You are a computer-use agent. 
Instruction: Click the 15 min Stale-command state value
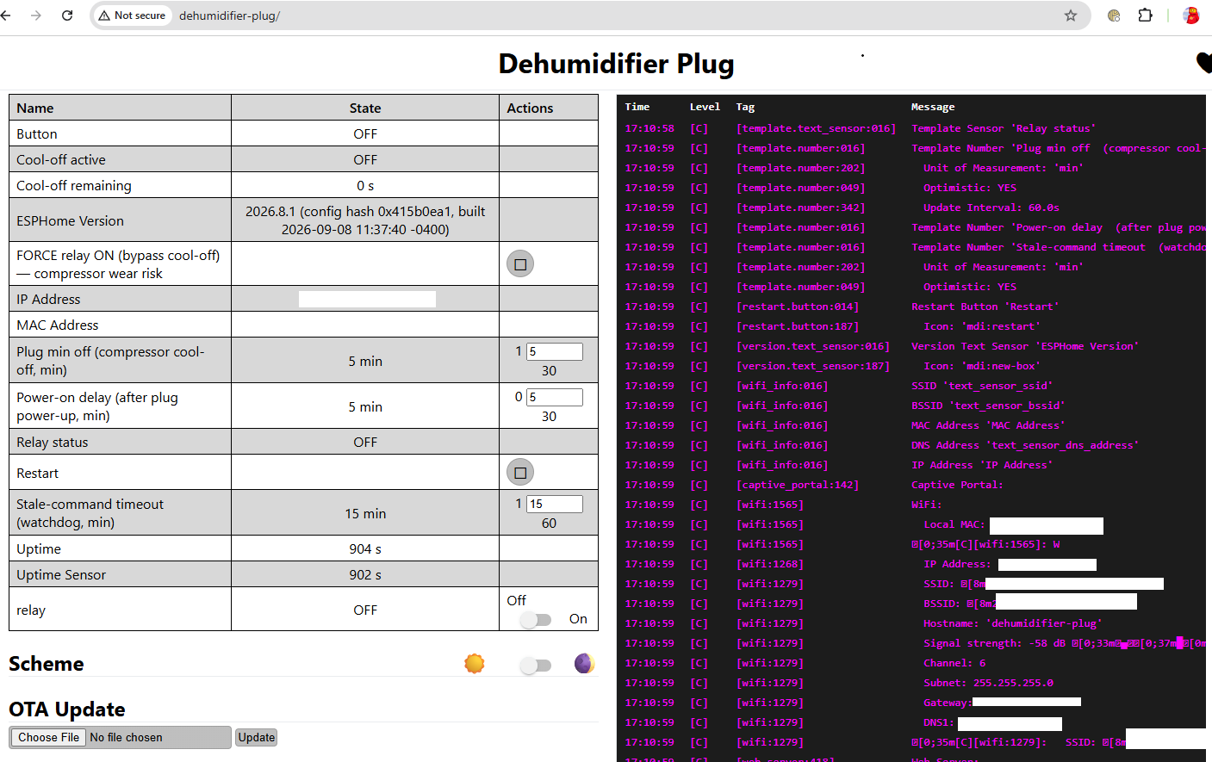(x=365, y=513)
